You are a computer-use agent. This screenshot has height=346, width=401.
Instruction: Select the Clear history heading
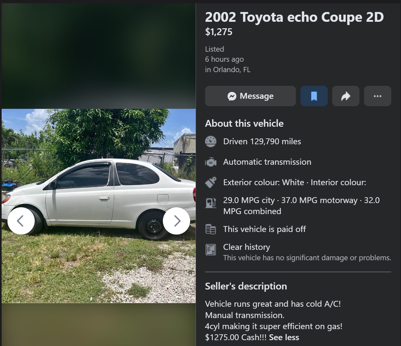click(247, 247)
